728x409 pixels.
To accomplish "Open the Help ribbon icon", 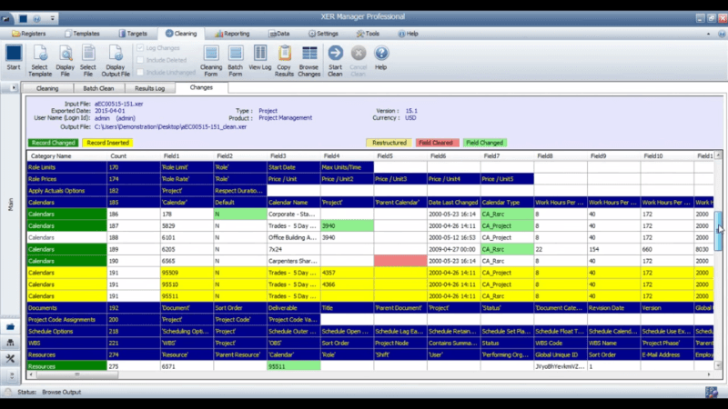I will pos(381,53).
